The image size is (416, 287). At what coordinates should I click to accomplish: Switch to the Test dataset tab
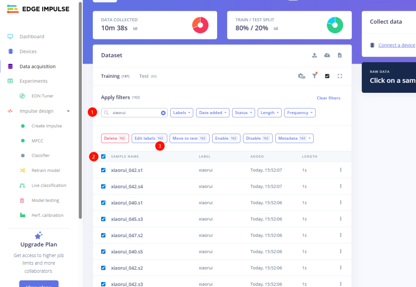[144, 76]
